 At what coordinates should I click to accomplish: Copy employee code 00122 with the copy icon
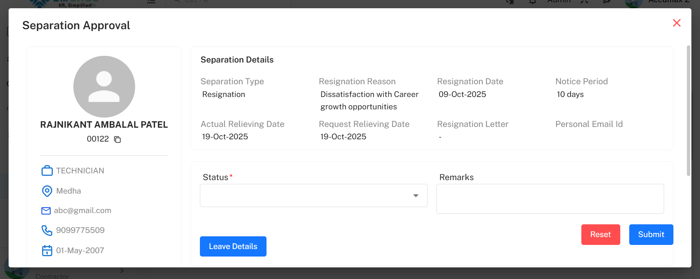pos(117,139)
